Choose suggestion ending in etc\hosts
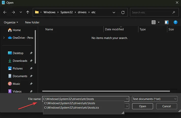The image size is (181, 118). [x=69, y=103]
